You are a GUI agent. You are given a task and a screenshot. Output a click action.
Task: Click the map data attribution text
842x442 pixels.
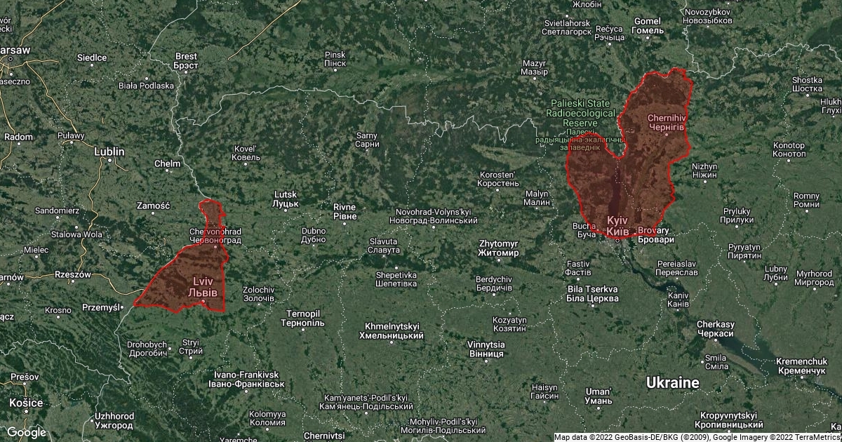pyautogui.click(x=697, y=437)
